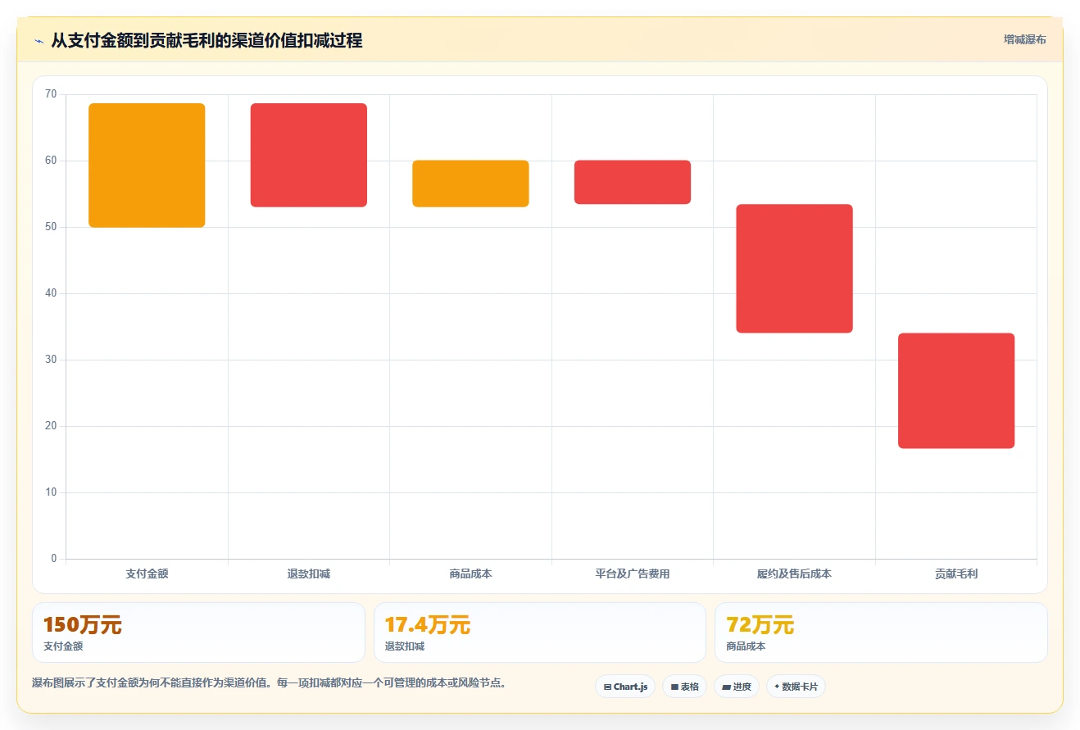Image resolution: width=1080 pixels, height=730 pixels.
Task: Select the red 退款扣减 waterfall bar
Action: (x=309, y=155)
